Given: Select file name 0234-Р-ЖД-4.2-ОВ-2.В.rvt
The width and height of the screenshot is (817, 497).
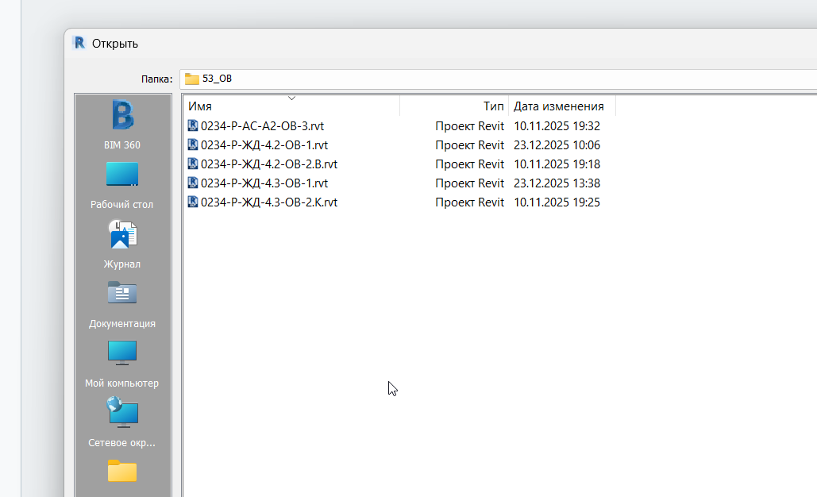Looking at the screenshot, I should click(269, 164).
